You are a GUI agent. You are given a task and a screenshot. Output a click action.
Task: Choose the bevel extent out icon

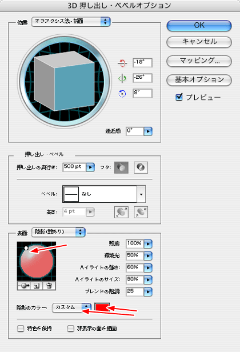122,212
